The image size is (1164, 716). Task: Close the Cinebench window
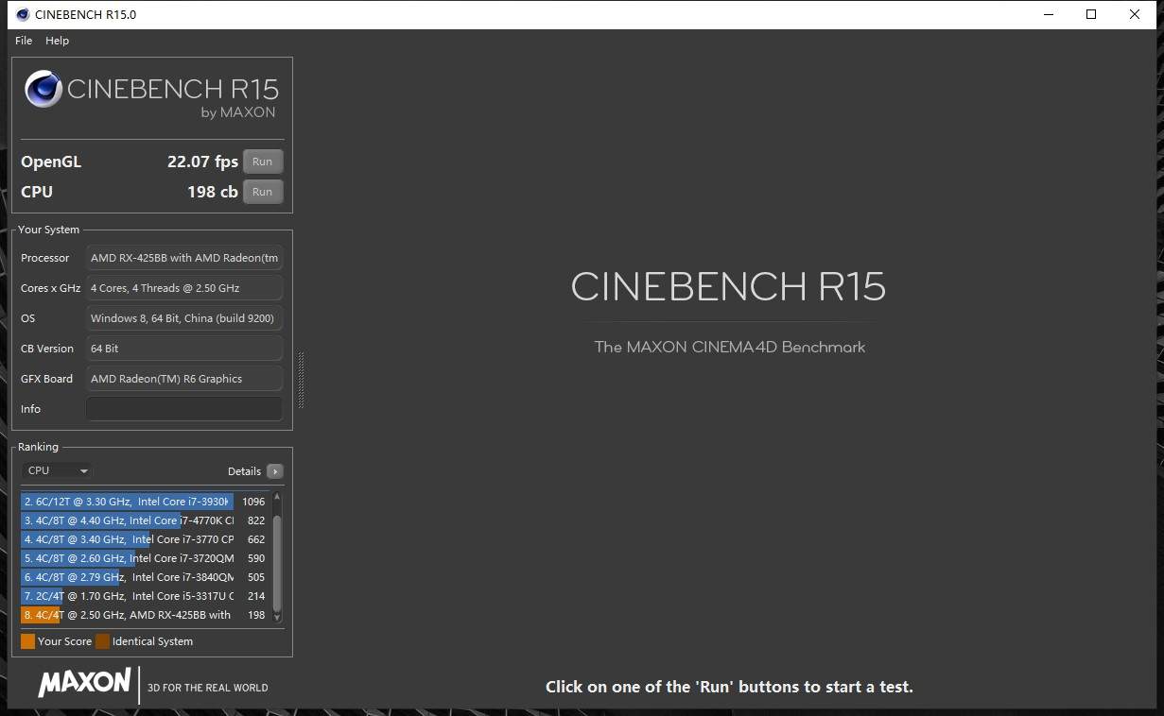tap(1135, 14)
